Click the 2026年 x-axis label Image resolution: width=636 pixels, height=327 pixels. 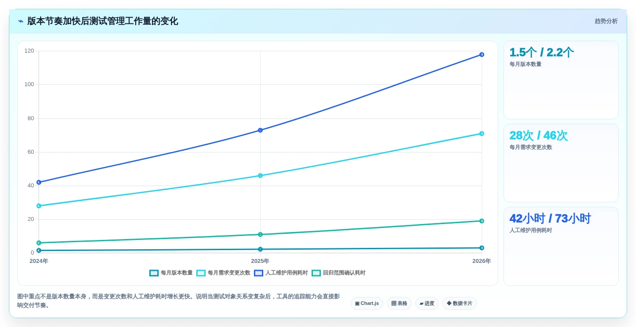(x=482, y=261)
